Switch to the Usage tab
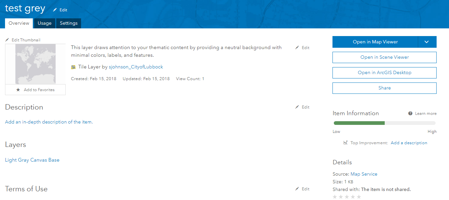This screenshot has width=449, height=200. [x=45, y=23]
